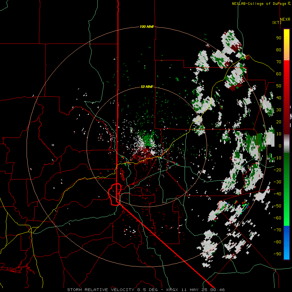292x292 pixels.
Task: Pick the green segment of the color bar
Action: pyautogui.click(x=286, y=189)
